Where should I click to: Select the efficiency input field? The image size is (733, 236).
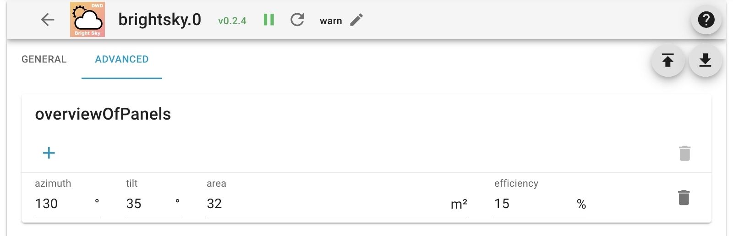531,204
